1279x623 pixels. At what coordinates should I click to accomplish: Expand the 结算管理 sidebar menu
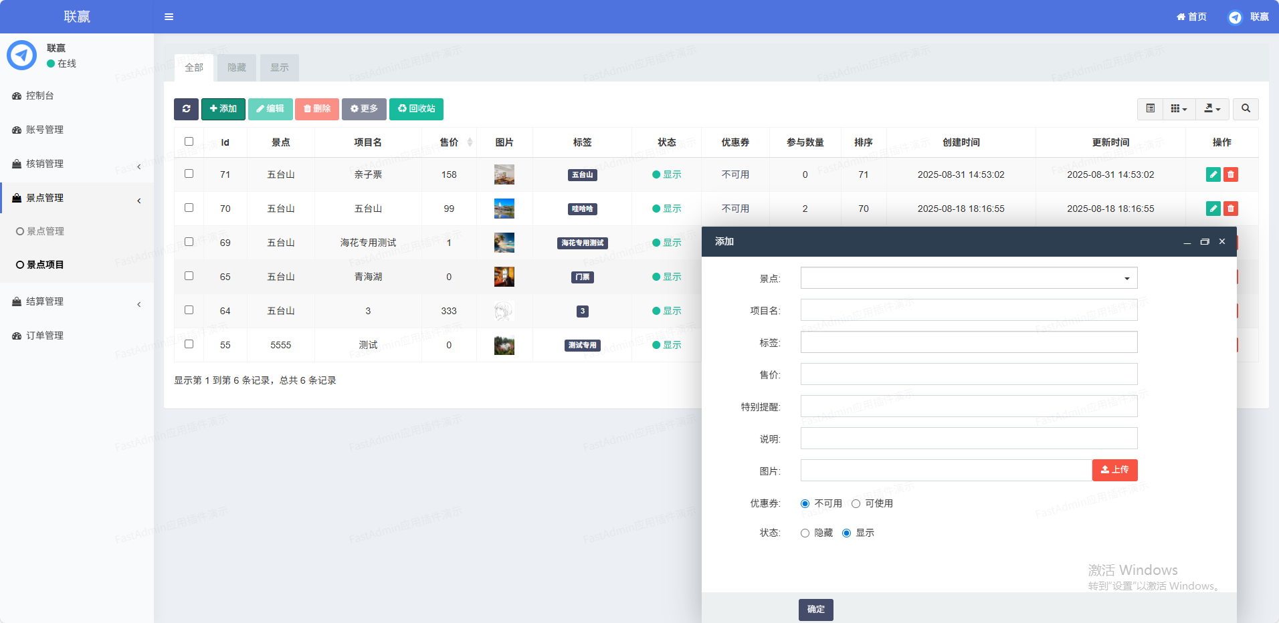pyautogui.click(x=77, y=302)
